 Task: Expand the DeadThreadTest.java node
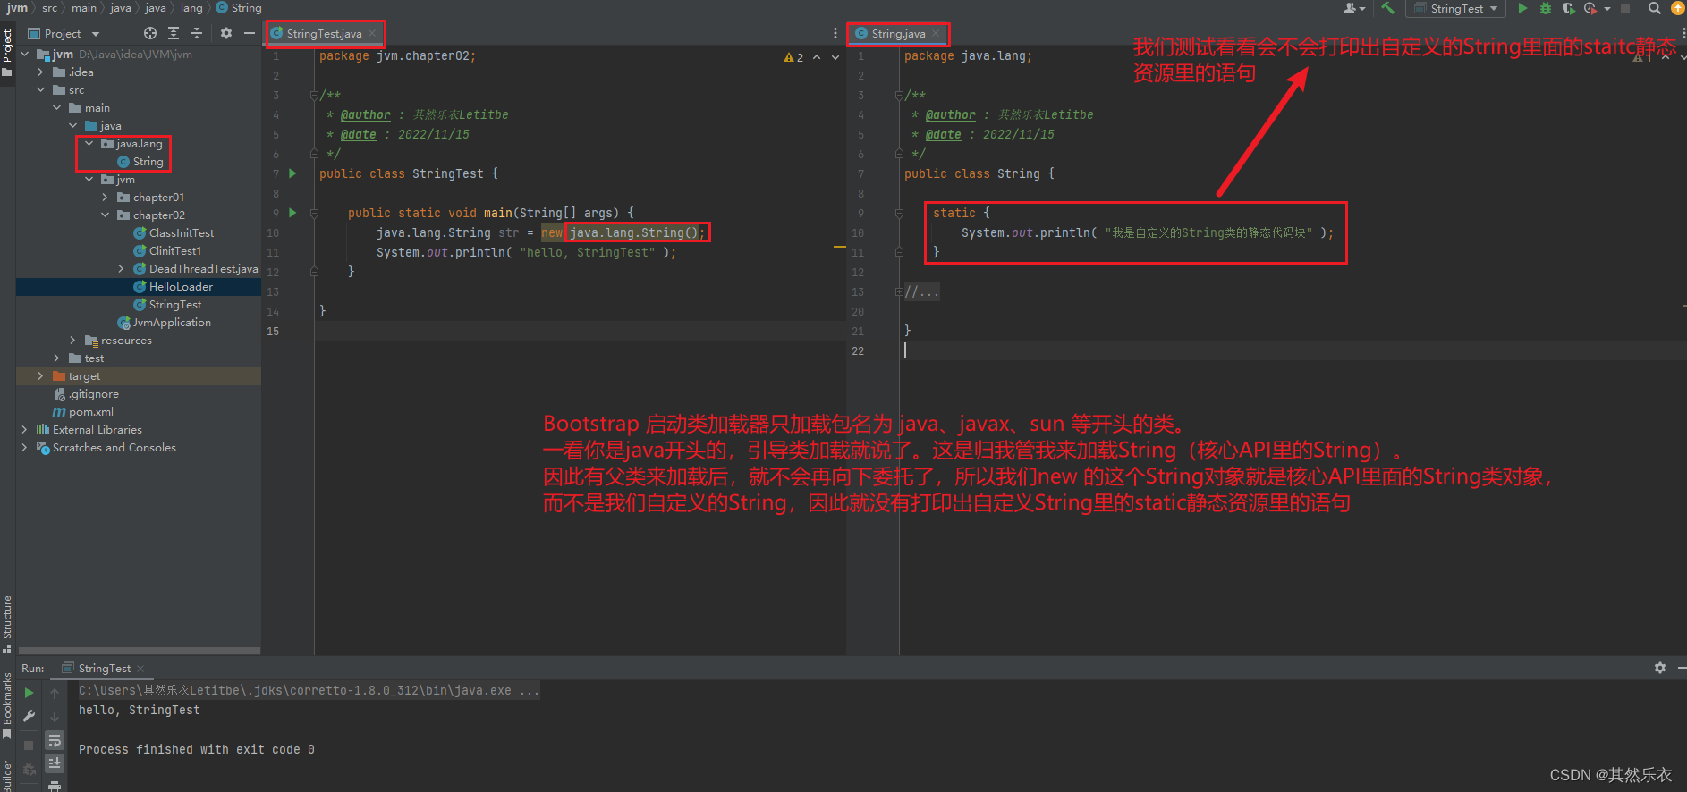click(x=122, y=268)
